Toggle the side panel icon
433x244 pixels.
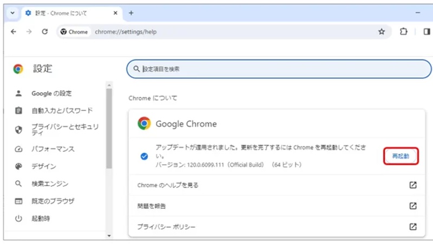pos(427,32)
